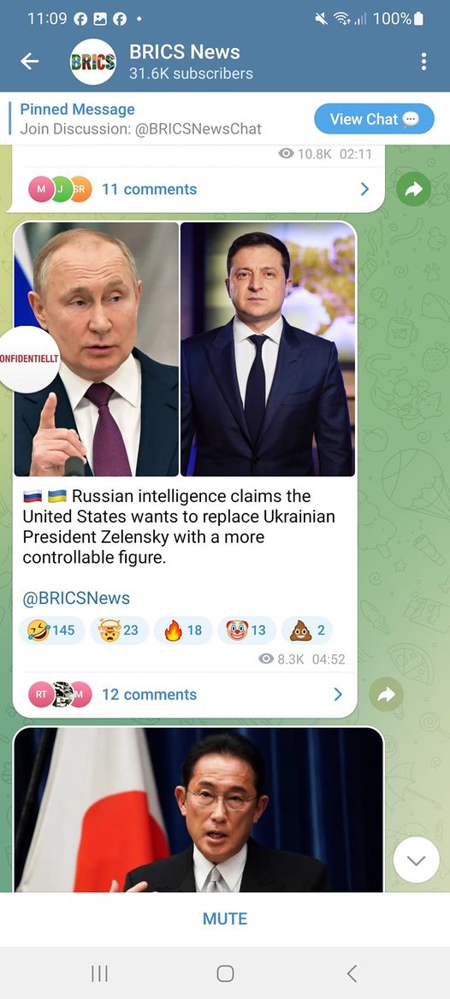Open BRICS News channel title info

(x=191, y=62)
